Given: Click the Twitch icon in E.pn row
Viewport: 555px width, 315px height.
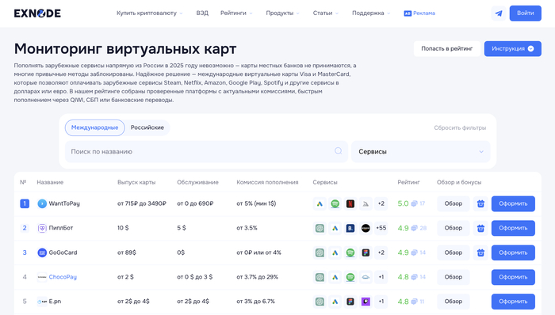Looking at the screenshot, I should pyautogui.click(x=366, y=302).
